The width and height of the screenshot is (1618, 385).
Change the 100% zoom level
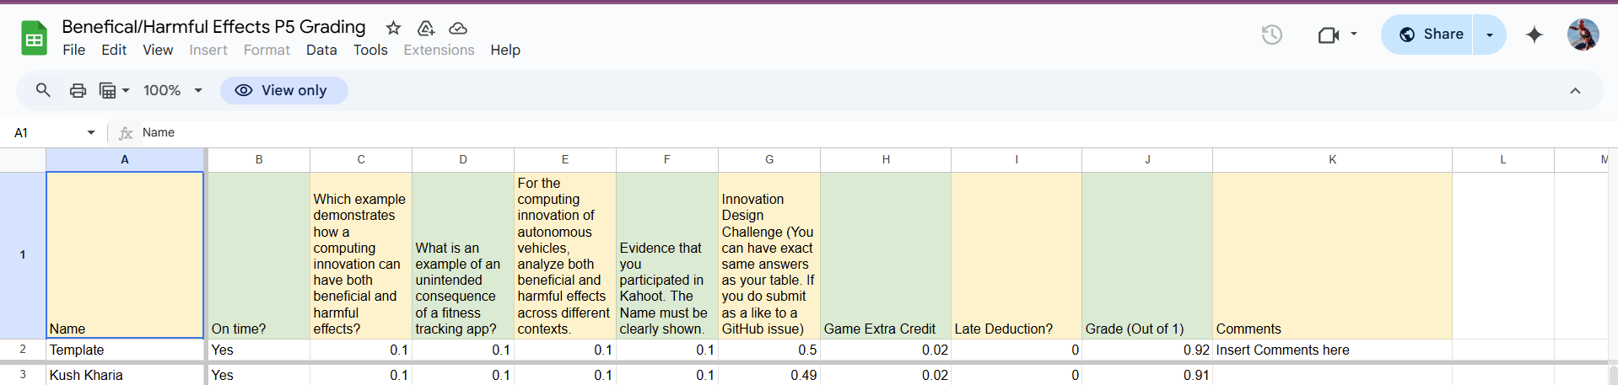pyautogui.click(x=173, y=90)
